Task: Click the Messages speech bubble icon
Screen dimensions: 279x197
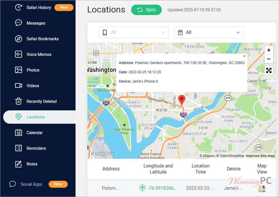Action: click(19, 23)
